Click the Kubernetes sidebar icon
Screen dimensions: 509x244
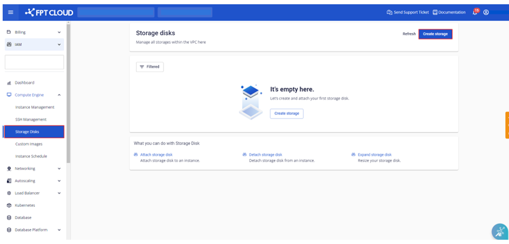pos(9,206)
